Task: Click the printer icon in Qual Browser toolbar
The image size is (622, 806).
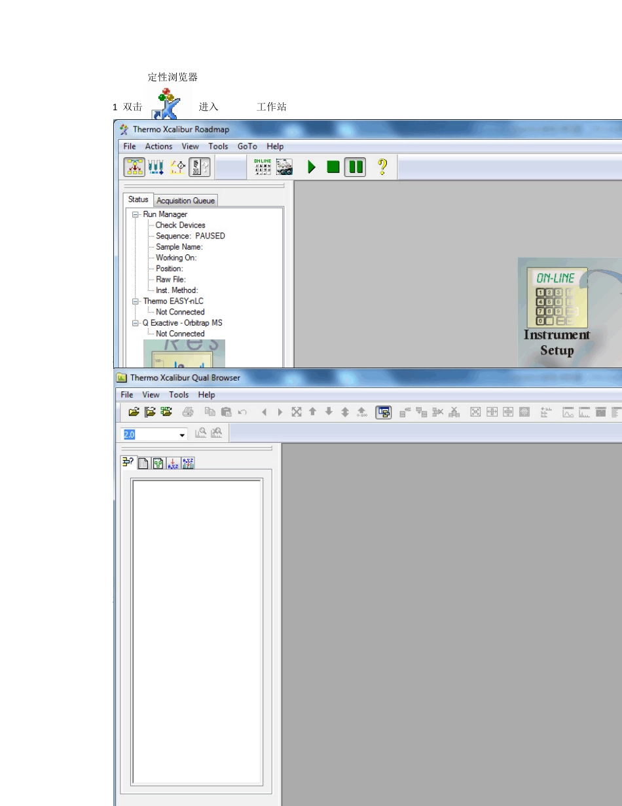Action: [188, 412]
